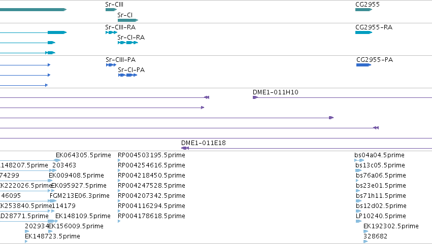The width and height of the screenshot is (432, 244).
Task: Click the DME1-011E18 clone end arrow
Action: click(185, 148)
